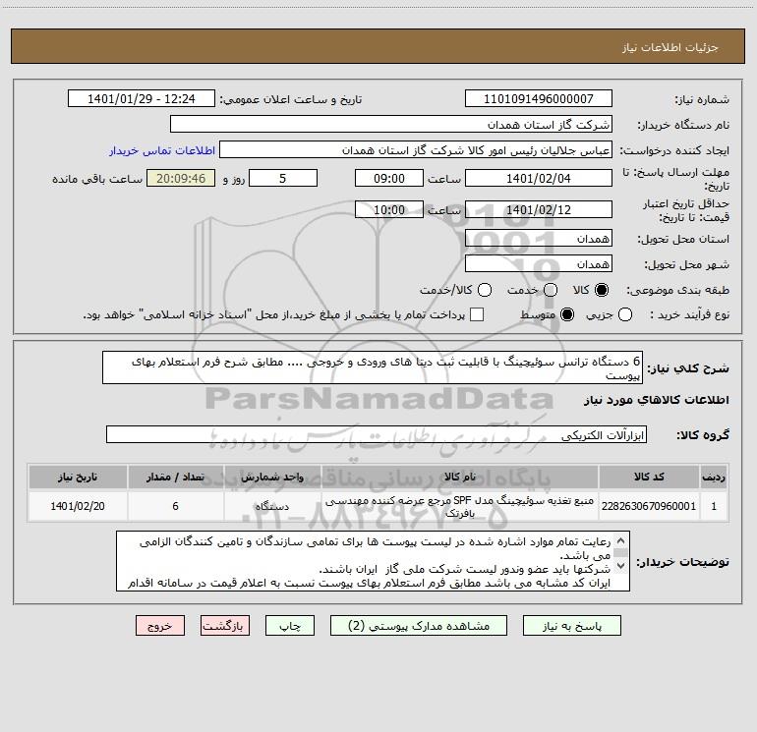
Task: Click the response deadline time 09:00
Action: [389, 179]
